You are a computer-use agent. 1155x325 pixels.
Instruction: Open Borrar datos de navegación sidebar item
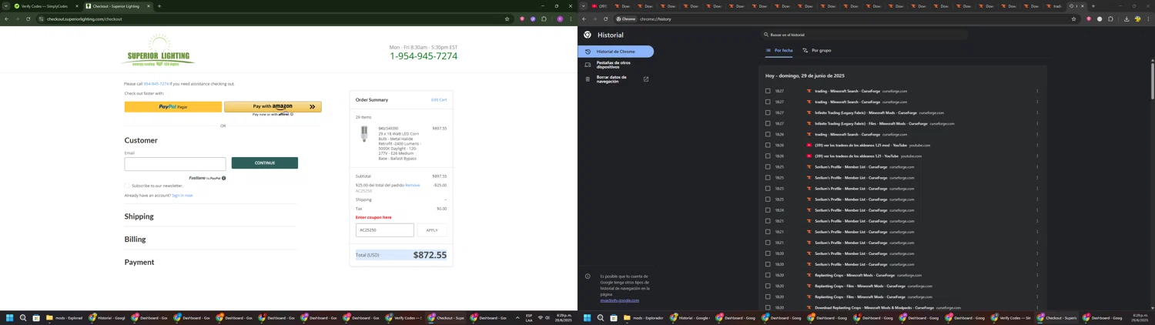tap(616, 79)
